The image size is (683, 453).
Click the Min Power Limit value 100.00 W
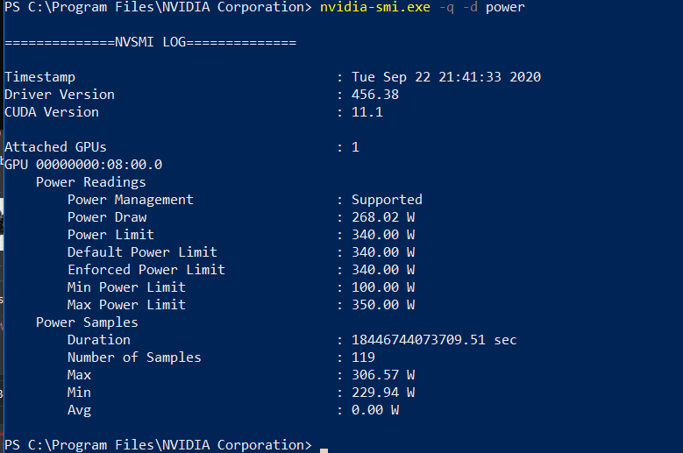(x=383, y=287)
